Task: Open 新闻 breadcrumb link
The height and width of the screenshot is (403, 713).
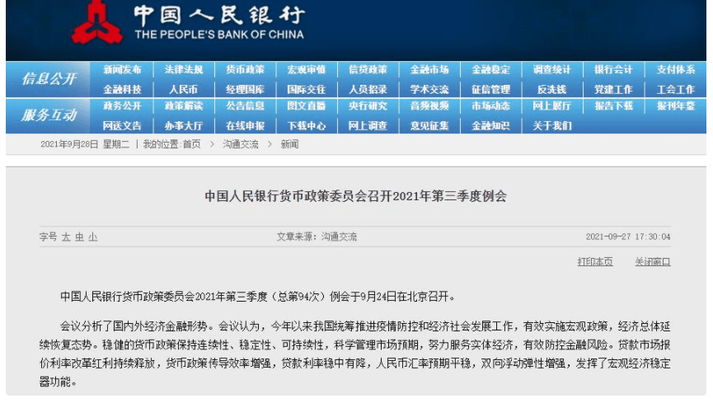Action: [289, 144]
